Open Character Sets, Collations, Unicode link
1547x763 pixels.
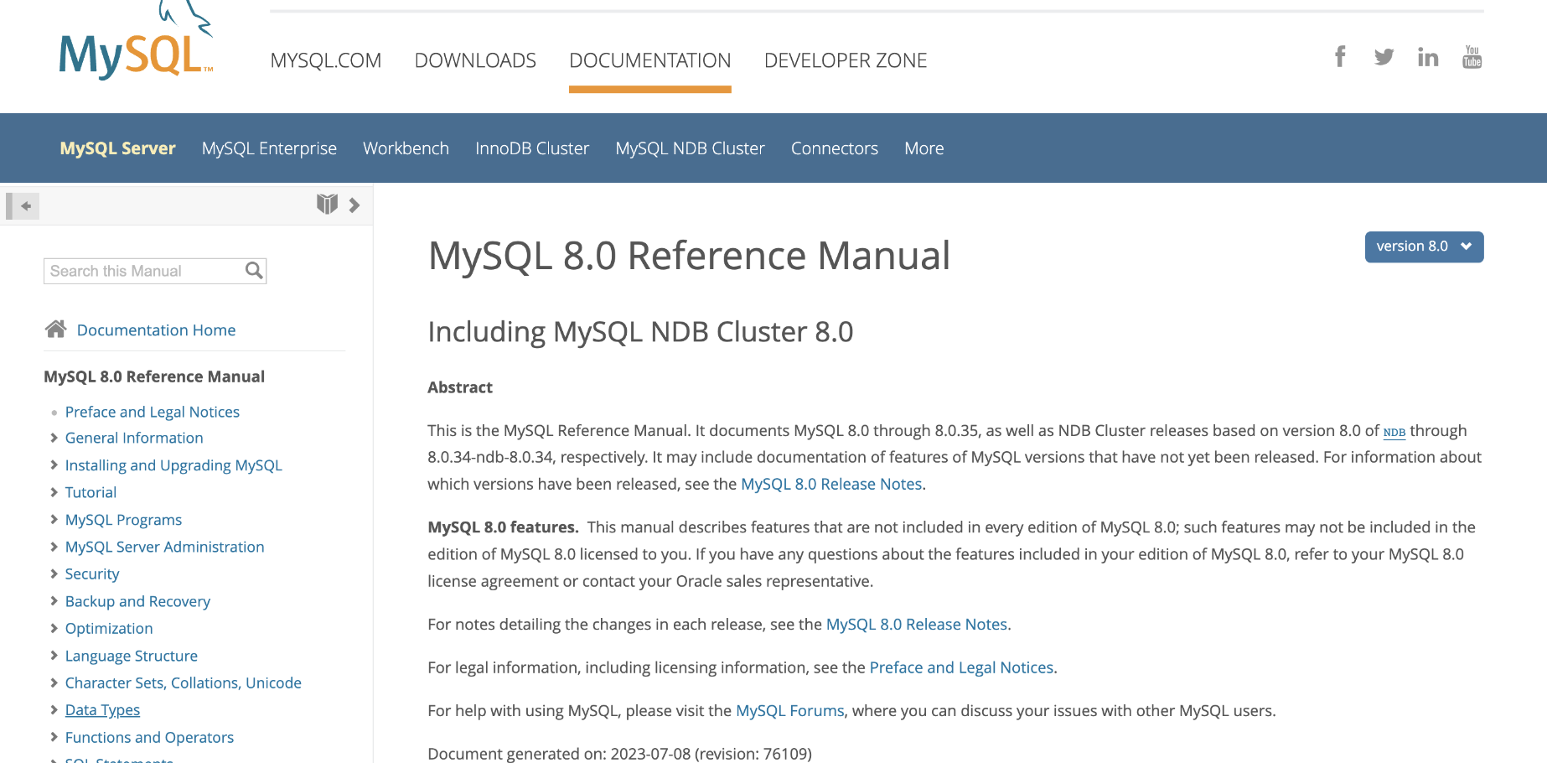[x=184, y=683]
